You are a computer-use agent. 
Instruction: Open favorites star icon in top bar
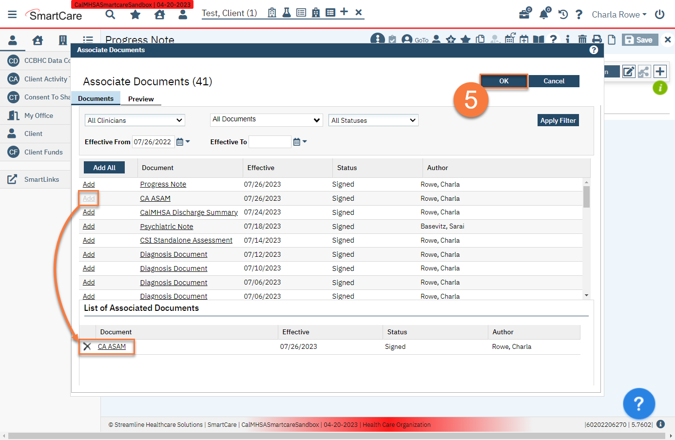tap(135, 15)
